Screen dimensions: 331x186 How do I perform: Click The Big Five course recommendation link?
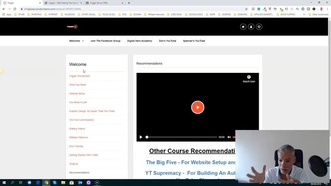coord(191,162)
